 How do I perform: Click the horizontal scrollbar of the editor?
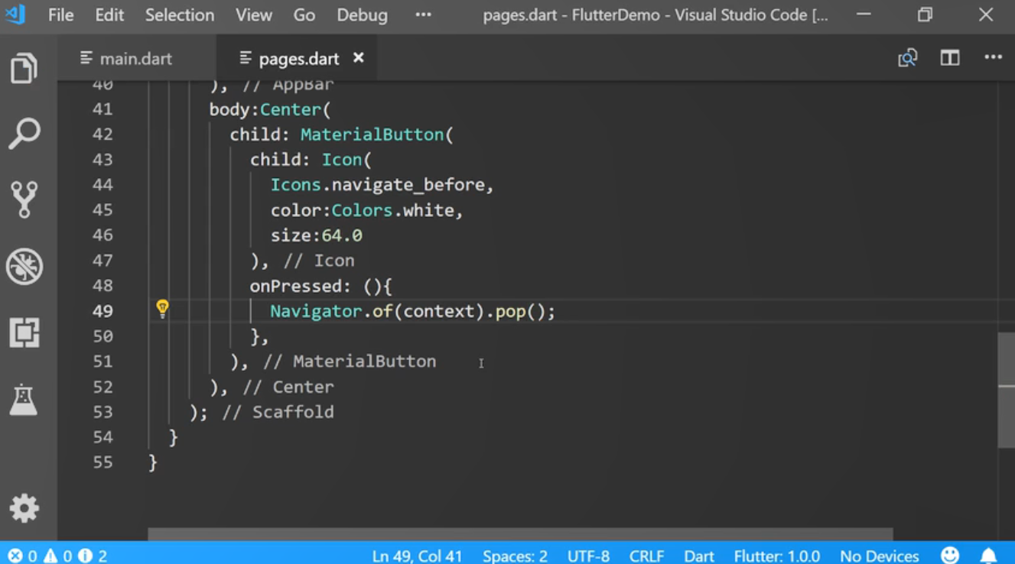[520, 533]
